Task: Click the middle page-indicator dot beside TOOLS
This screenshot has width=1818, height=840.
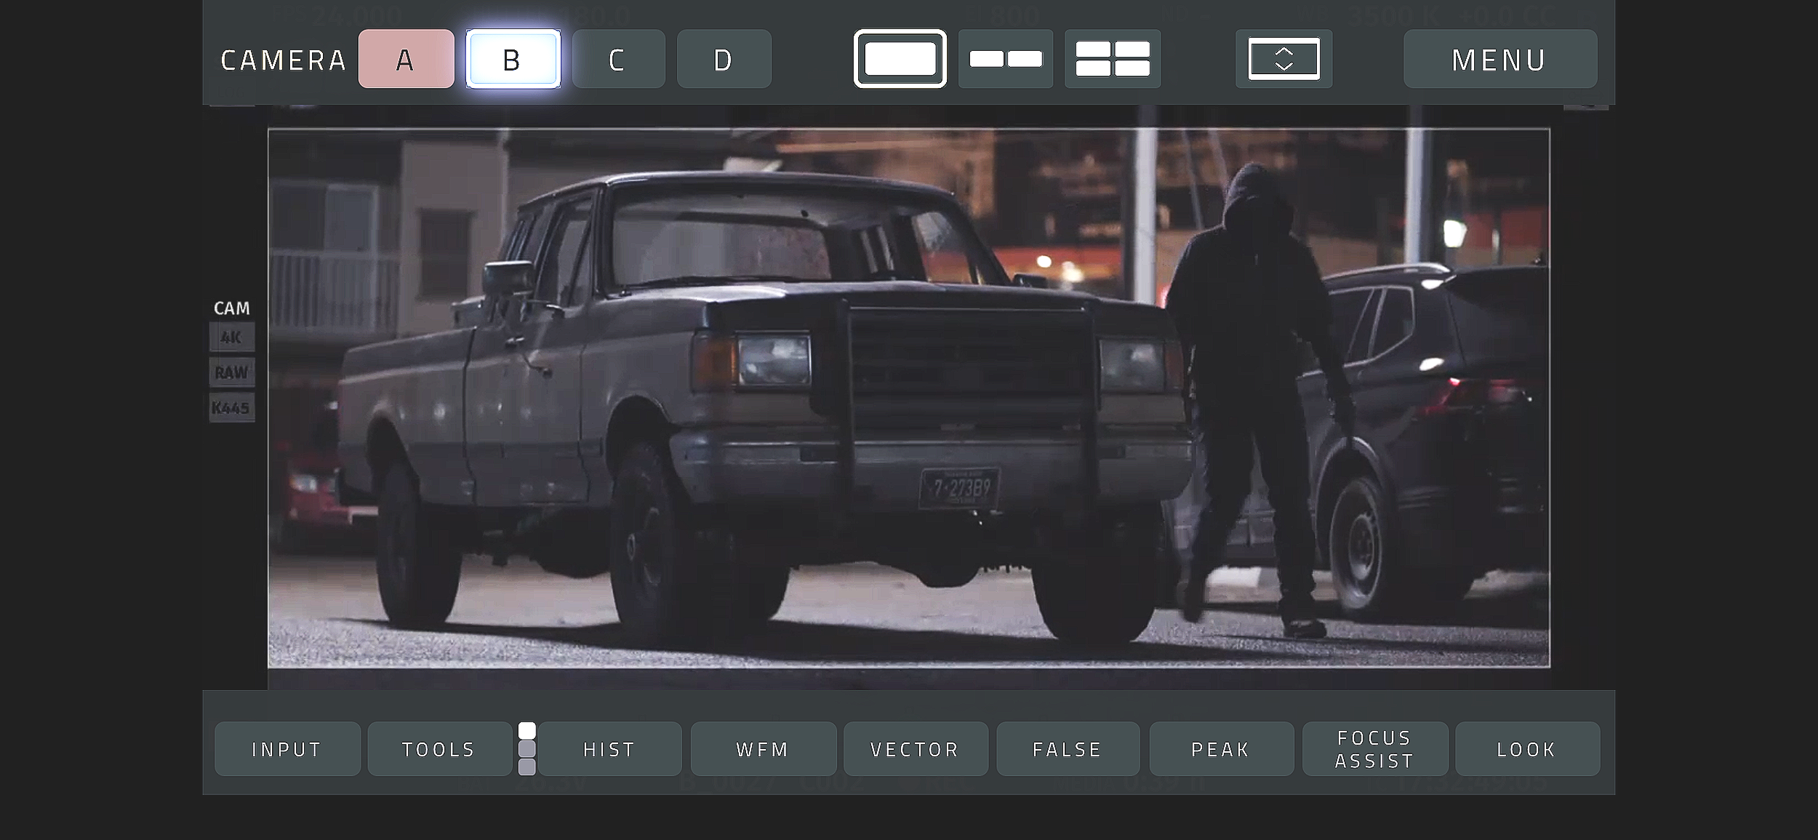Action: [x=527, y=749]
